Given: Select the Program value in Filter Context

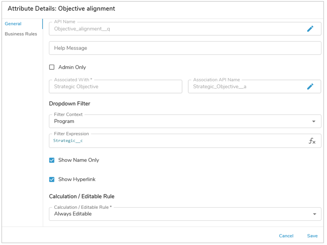Looking at the screenshot, I should pyautogui.click(x=64, y=121).
